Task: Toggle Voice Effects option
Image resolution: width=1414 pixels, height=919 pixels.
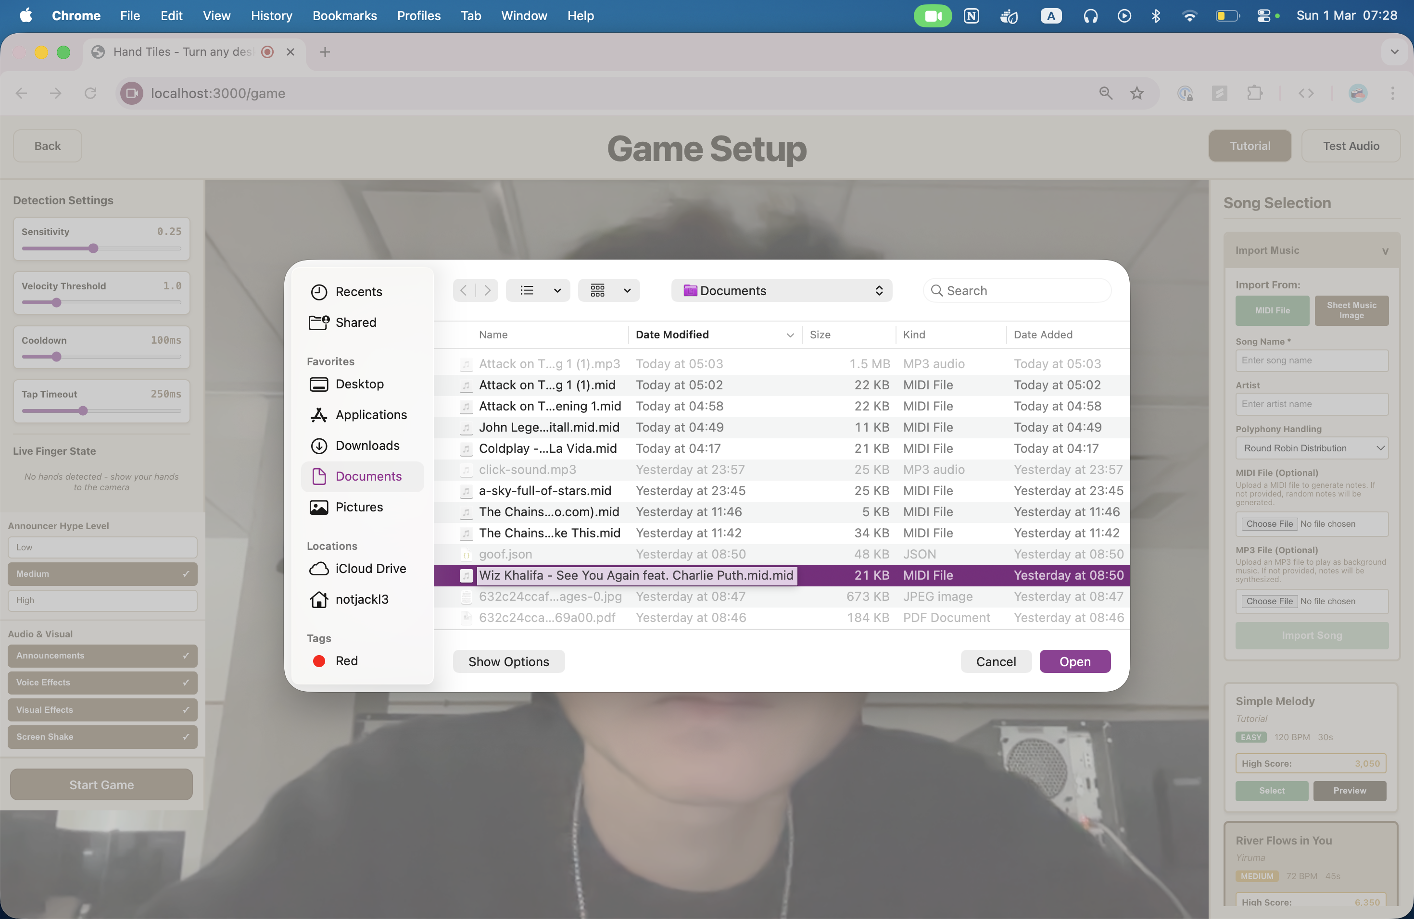Action: pos(102,683)
